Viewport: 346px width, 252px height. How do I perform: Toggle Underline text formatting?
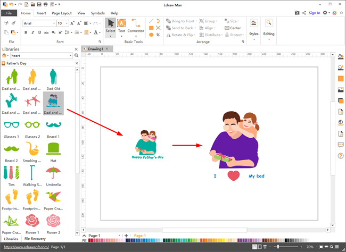[40, 32]
